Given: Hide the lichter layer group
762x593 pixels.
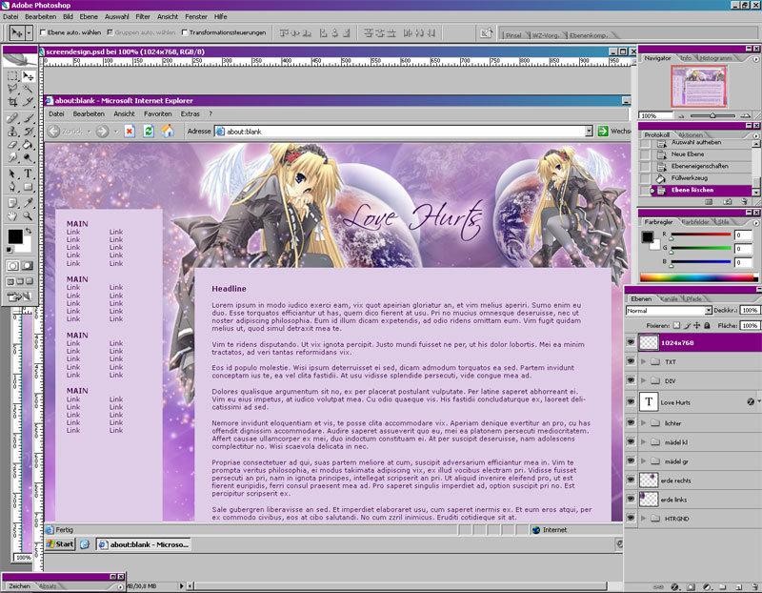Looking at the screenshot, I should point(631,422).
